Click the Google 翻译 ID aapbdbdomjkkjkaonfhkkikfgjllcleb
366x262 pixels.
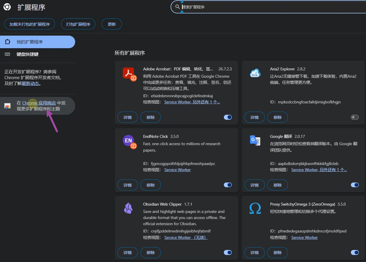coord(308,164)
